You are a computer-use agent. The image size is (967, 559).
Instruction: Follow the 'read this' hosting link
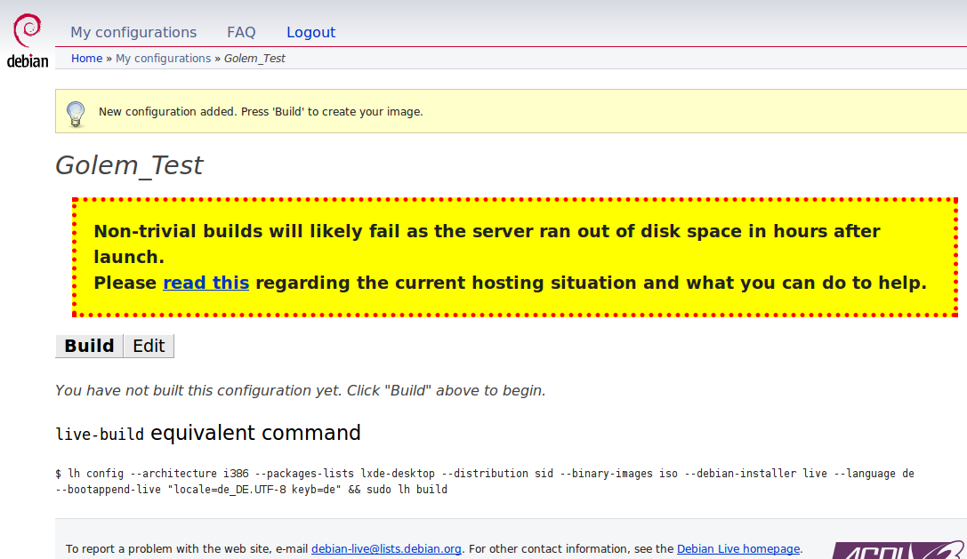(206, 283)
